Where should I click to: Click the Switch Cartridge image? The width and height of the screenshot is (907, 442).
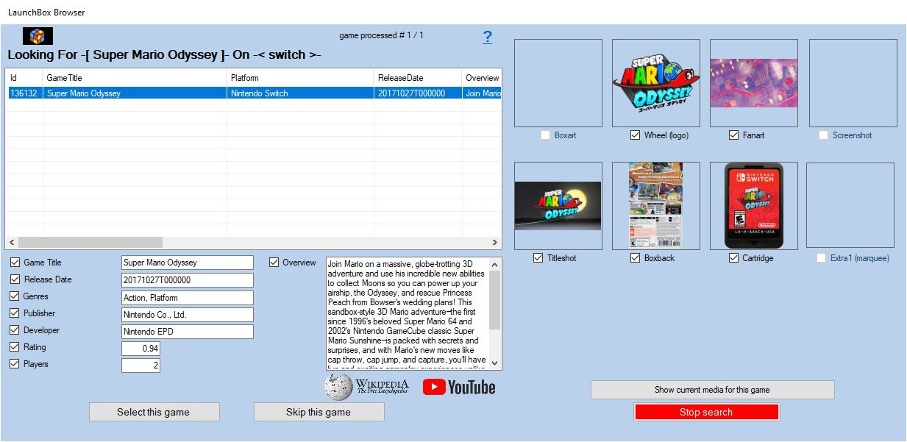pos(753,206)
